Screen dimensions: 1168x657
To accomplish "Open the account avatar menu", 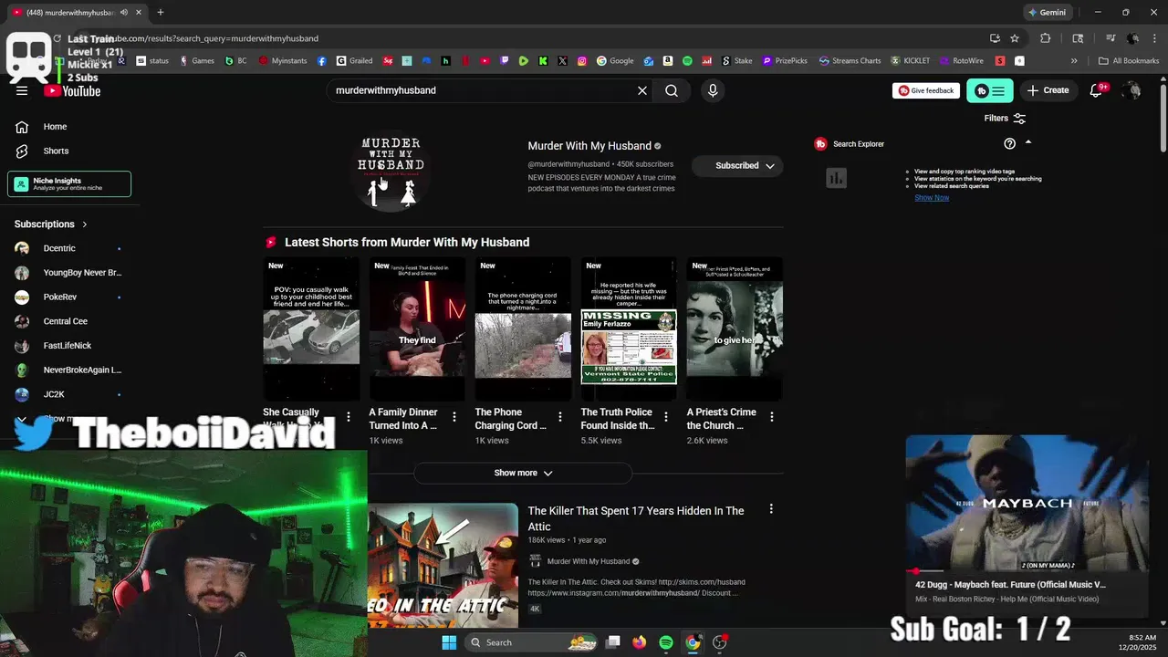I will [1131, 90].
